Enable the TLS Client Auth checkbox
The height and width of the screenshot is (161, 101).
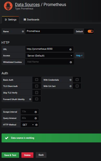[x=37, y=86]
